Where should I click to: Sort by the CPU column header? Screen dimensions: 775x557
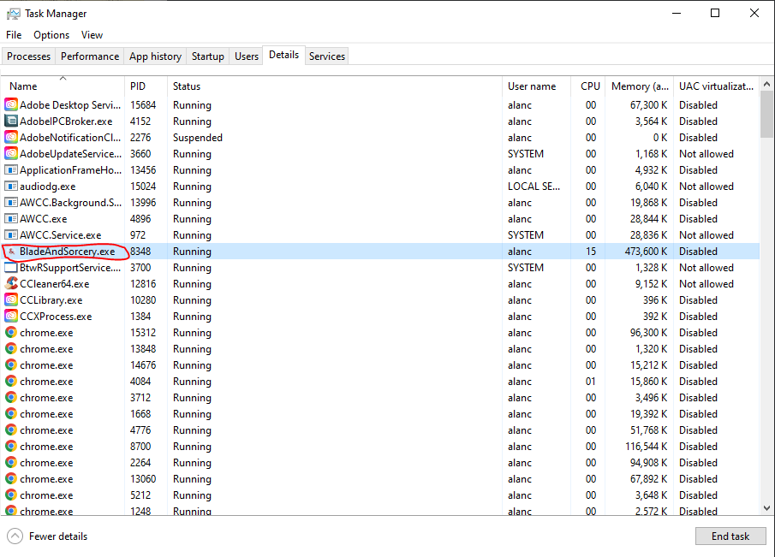click(588, 86)
